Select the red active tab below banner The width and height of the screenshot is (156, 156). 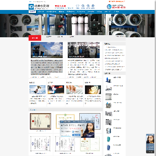coord(35,38)
